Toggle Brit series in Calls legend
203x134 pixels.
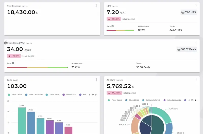tap(83, 95)
